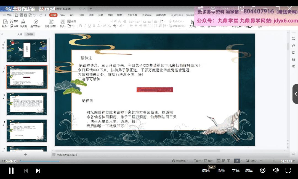Open the 选集 episode list
This screenshot has height=179, width=298.
pos(249,170)
